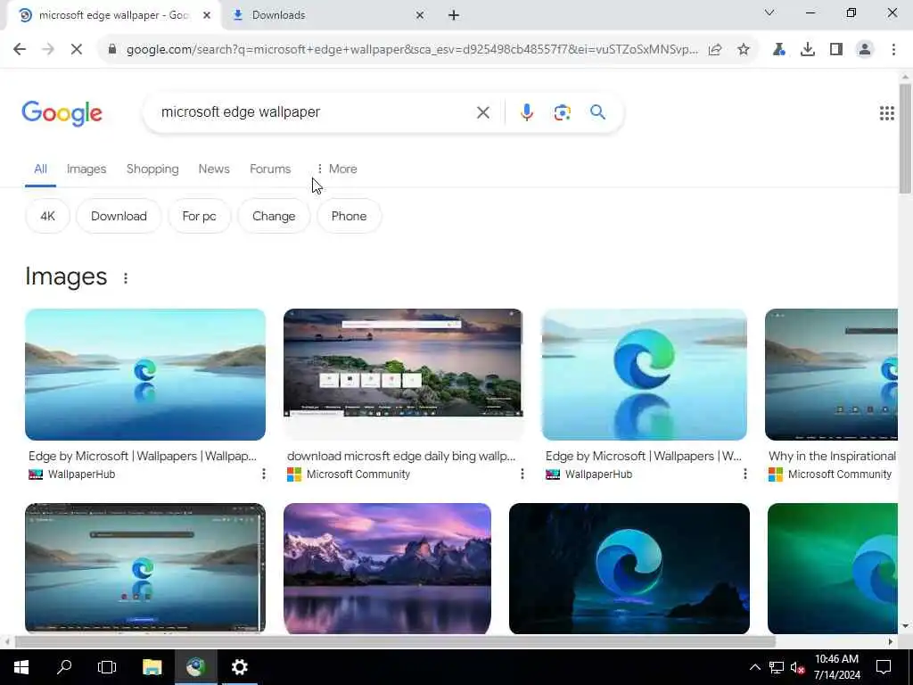913x685 pixels.
Task: Open the browser downloads tray icon
Action: [x=808, y=50]
